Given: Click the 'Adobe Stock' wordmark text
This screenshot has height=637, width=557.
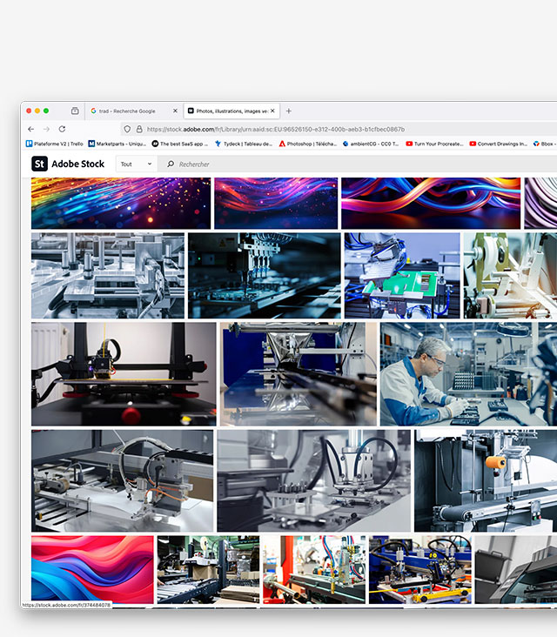Looking at the screenshot, I should 78,164.
